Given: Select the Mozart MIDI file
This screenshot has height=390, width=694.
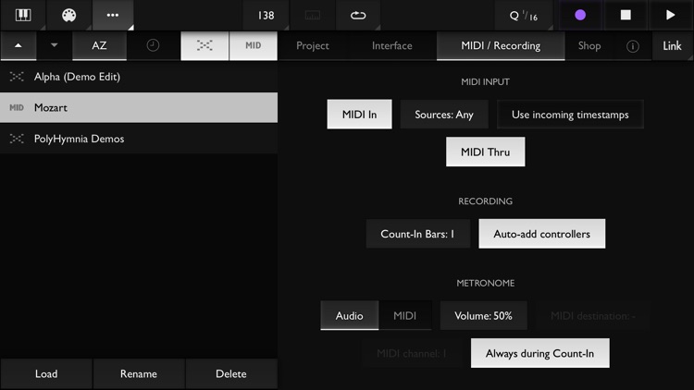Looking at the screenshot, I should 139,107.
